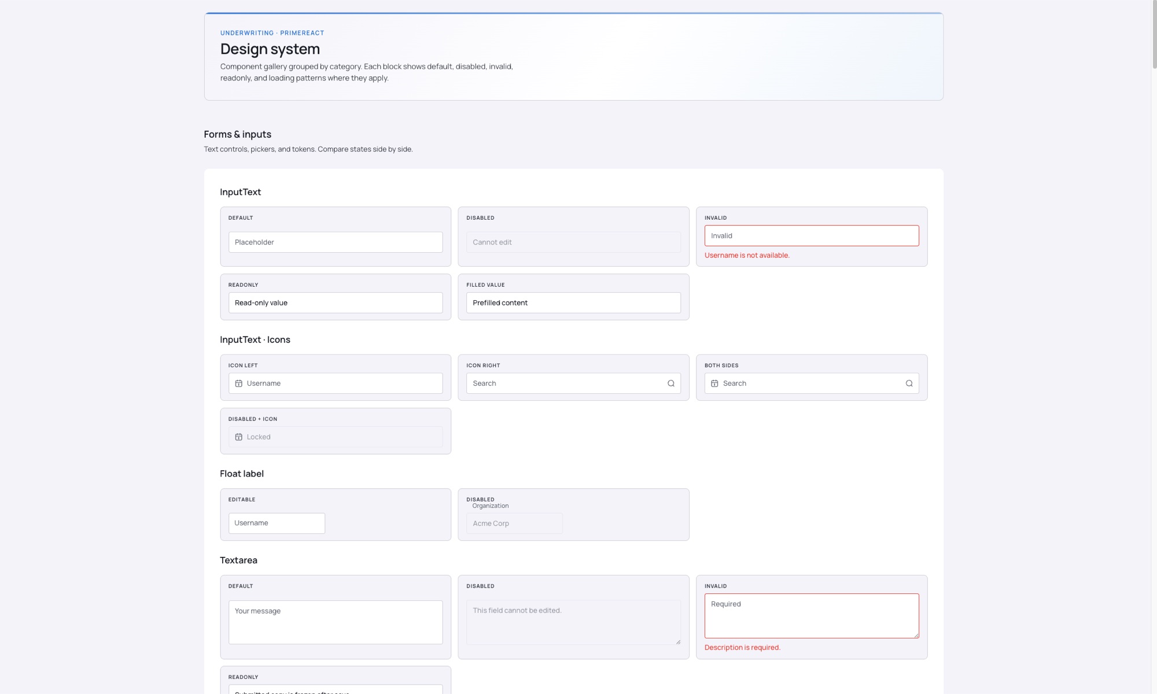Click the page vertical scrollbar thumb
The image size is (1157, 694).
pyautogui.click(x=1154, y=35)
